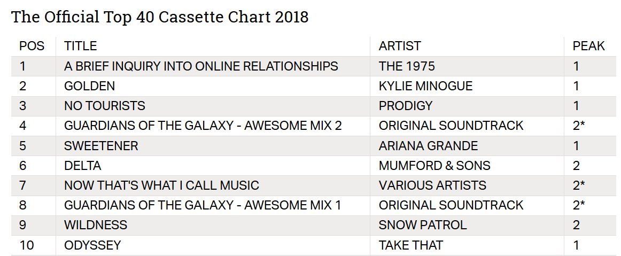Click artist The 1975
The width and height of the screenshot is (621, 256).
click(407, 66)
